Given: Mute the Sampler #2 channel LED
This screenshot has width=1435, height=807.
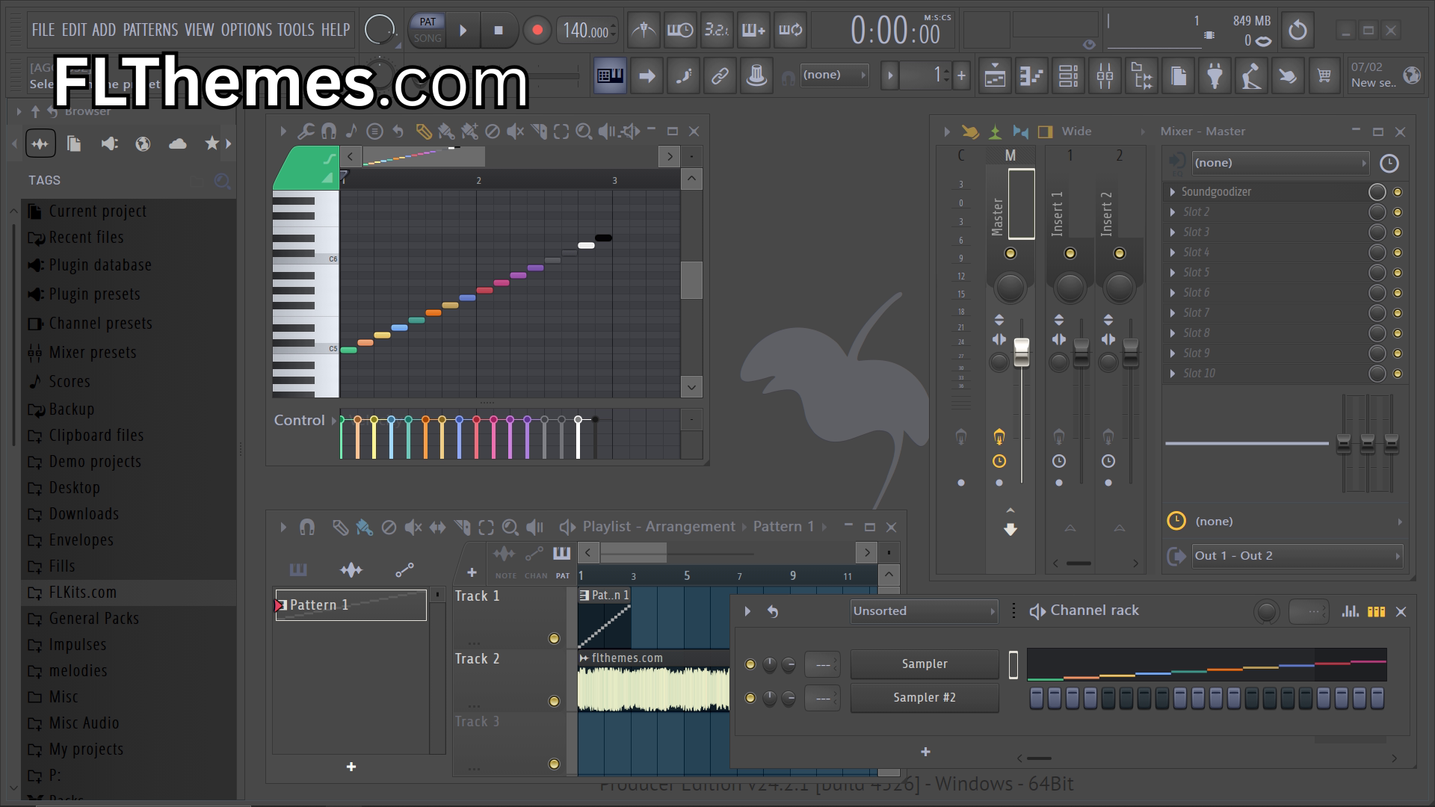Looking at the screenshot, I should (750, 698).
